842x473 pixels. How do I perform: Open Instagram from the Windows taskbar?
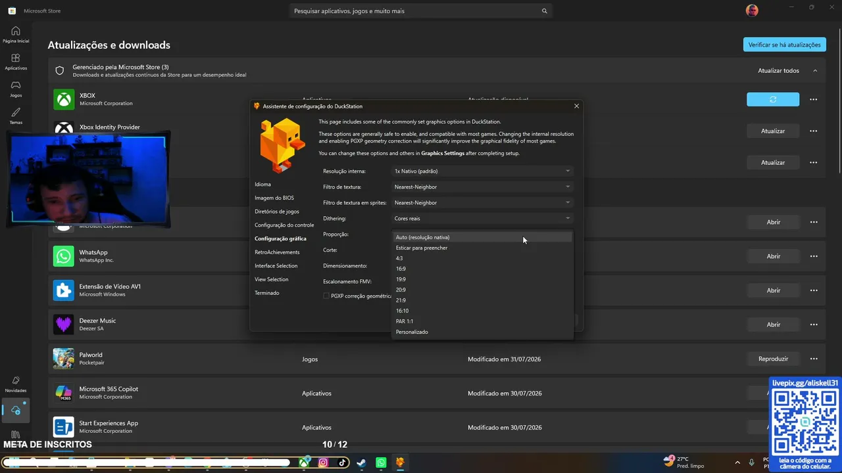323,462
